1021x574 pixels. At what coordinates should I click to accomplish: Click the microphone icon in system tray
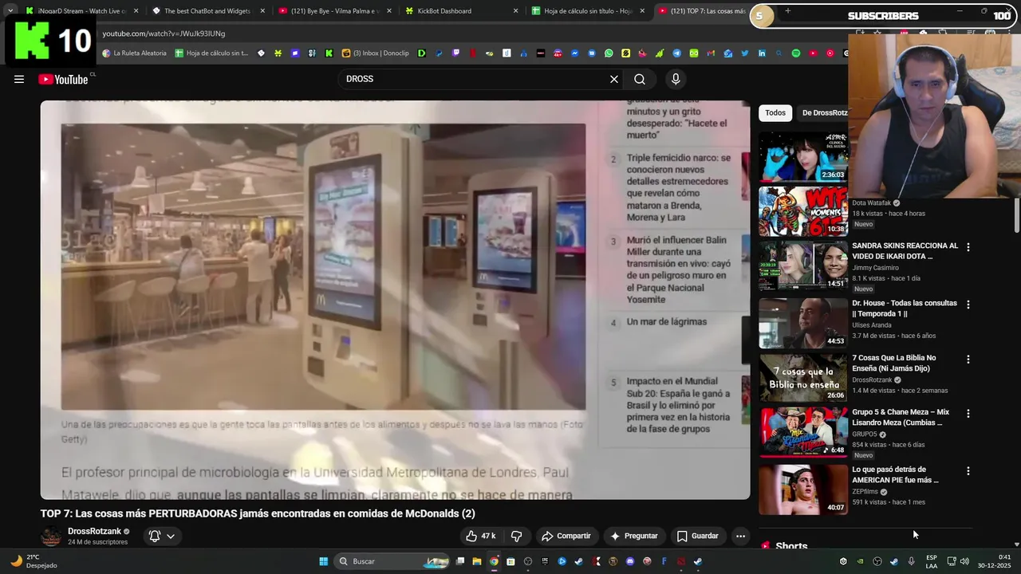911,561
